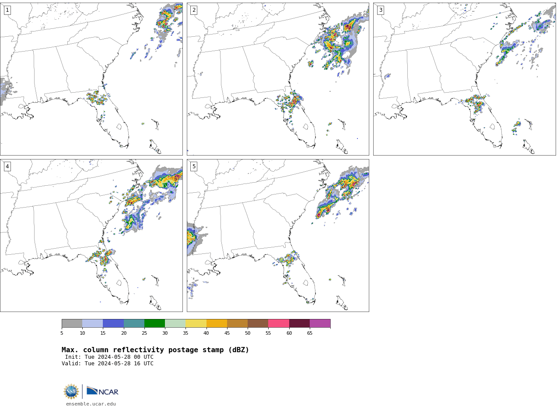Open ensemble member 2 reflectivity map
This screenshot has height=409, width=560.
pyautogui.click(x=278, y=79)
